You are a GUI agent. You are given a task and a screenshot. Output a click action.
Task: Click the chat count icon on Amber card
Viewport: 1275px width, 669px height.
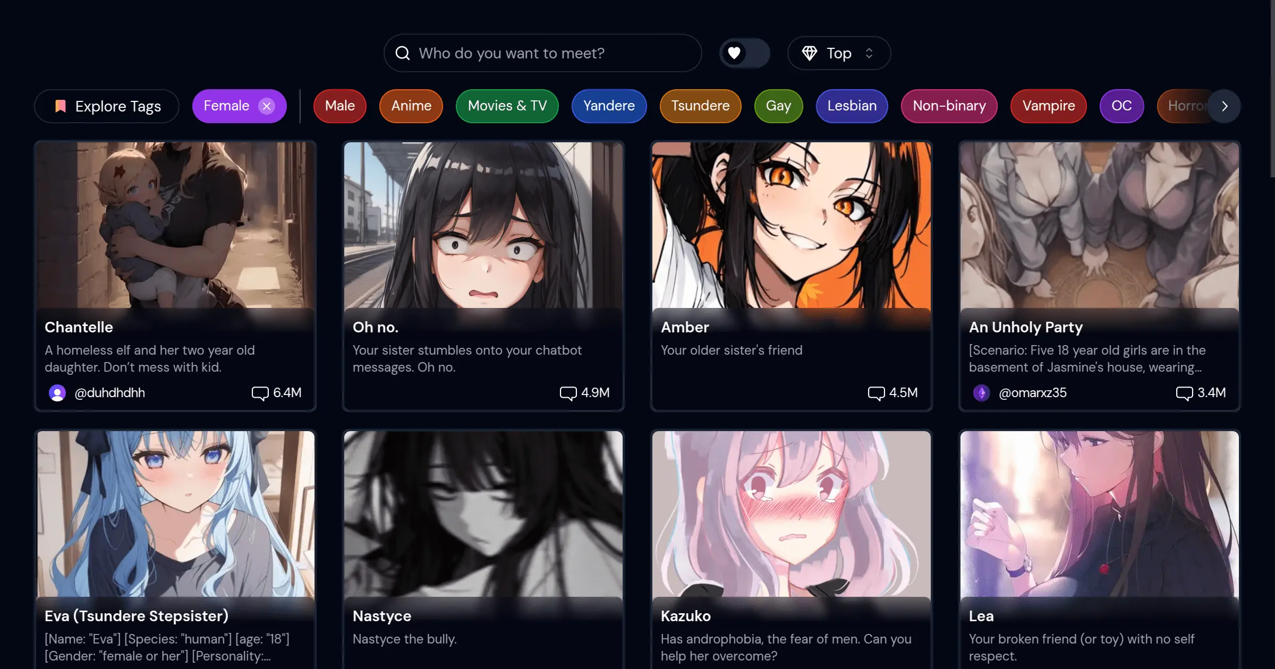(x=876, y=393)
